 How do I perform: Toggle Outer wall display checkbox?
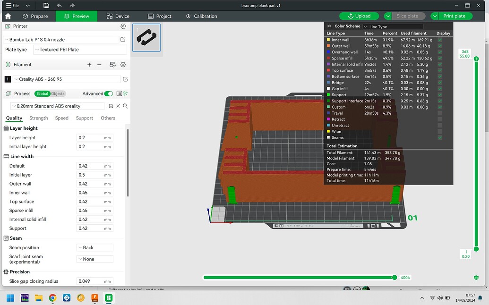pos(440,46)
